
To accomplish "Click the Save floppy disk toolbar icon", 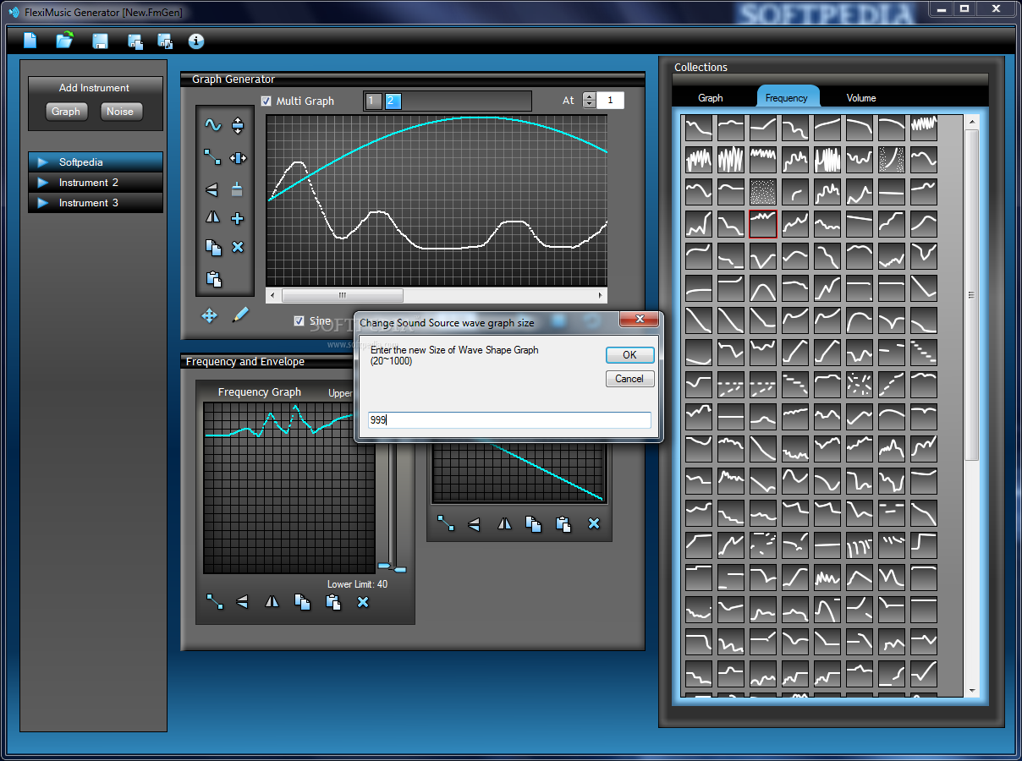I will pos(100,41).
